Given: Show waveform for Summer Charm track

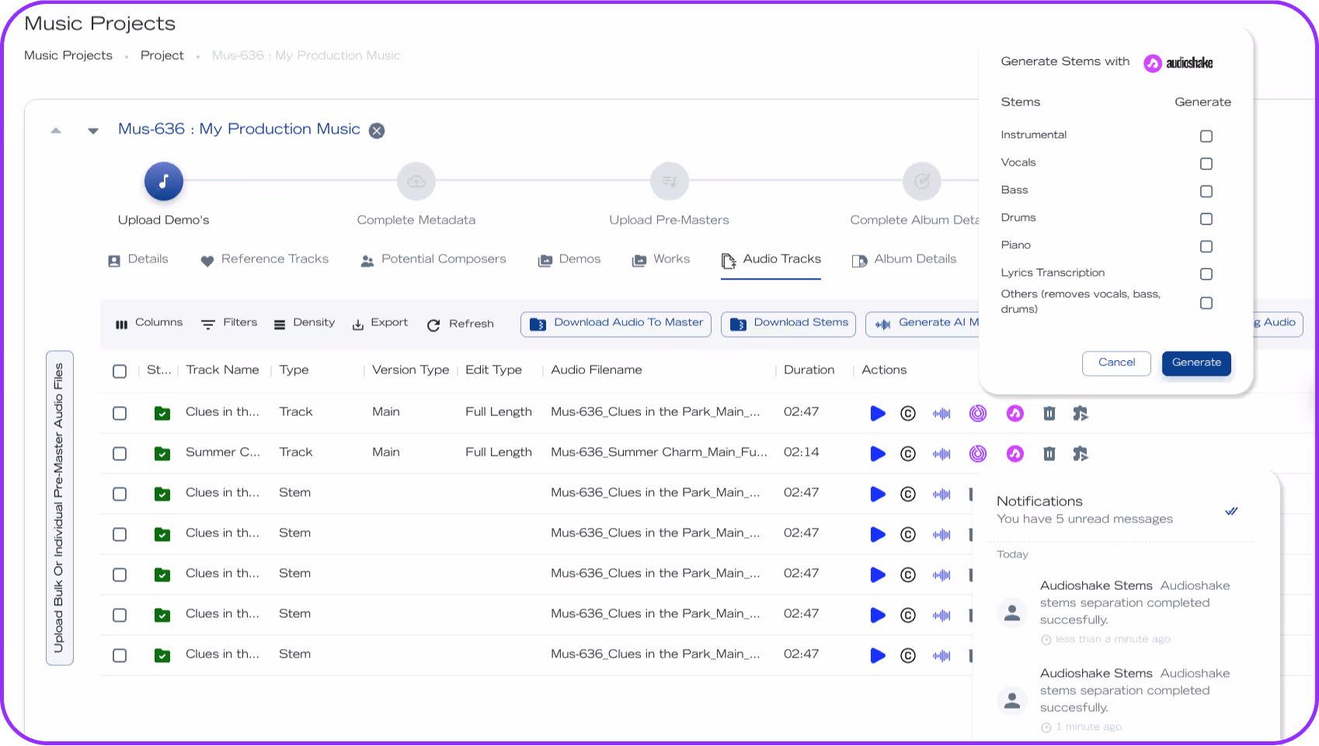Looking at the screenshot, I should tap(941, 454).
